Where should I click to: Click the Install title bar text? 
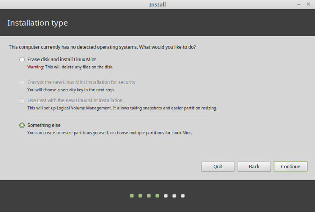(x=157, y=5)
